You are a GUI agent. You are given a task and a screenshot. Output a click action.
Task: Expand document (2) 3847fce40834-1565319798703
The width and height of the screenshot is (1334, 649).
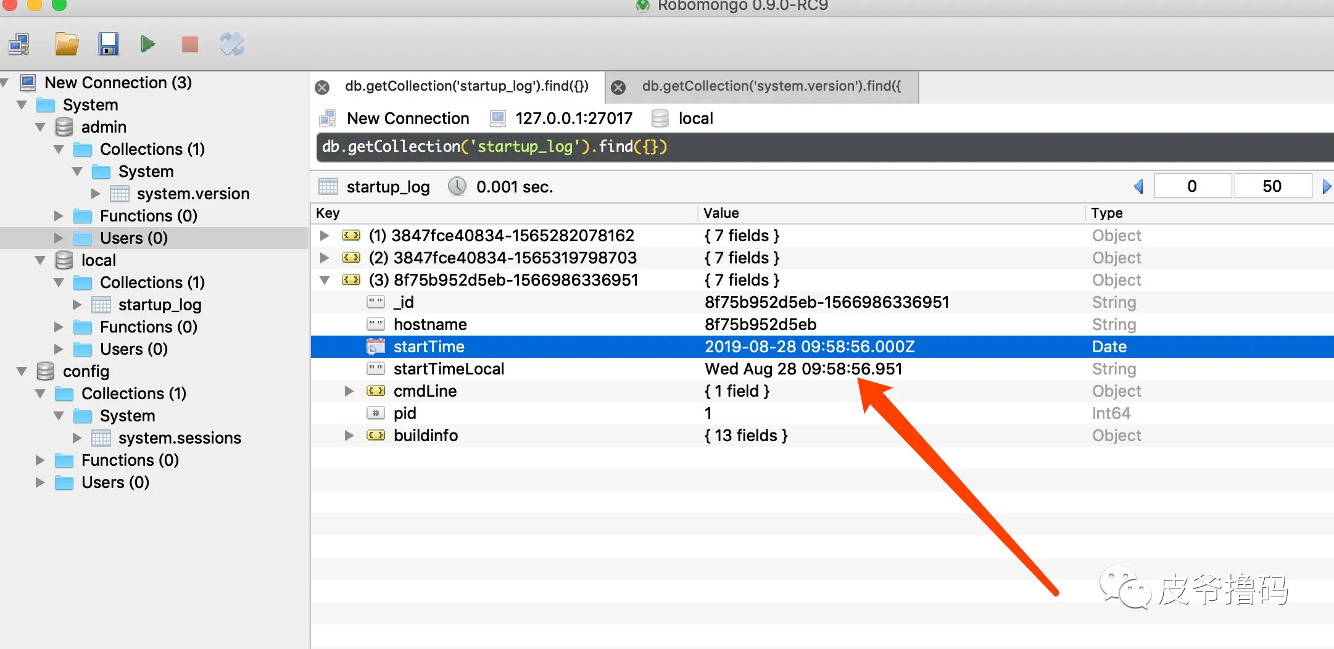click(325, 258)
